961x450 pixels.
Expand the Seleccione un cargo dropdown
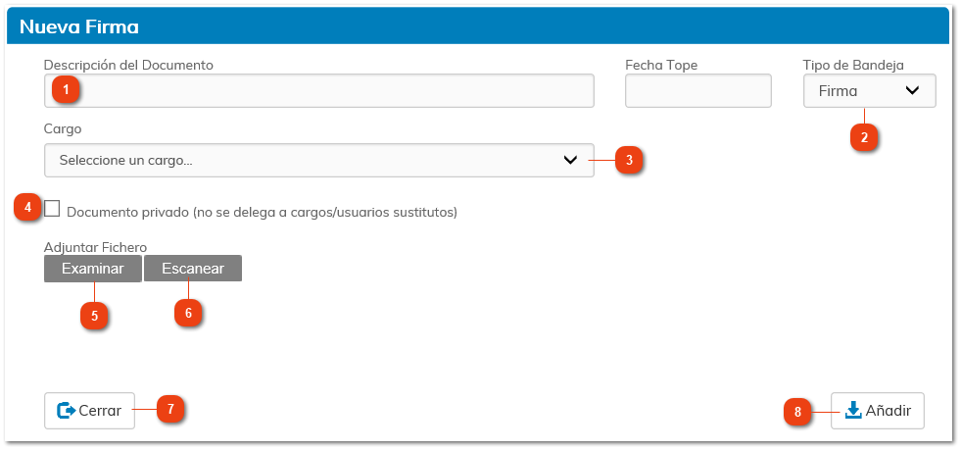[318, 161]
